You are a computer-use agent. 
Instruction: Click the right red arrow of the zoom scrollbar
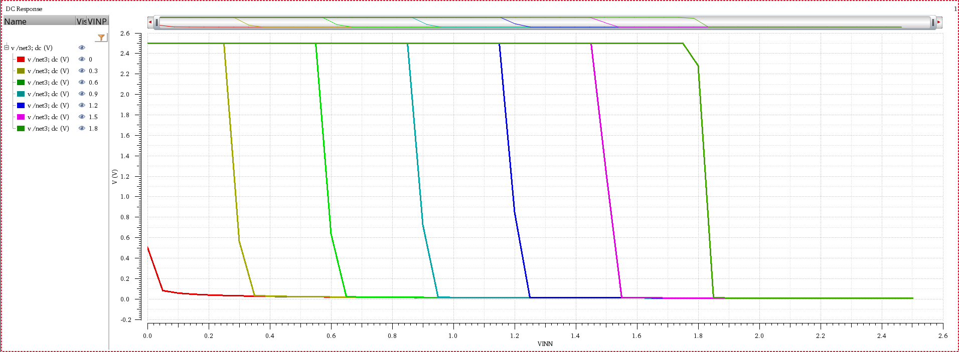[x=938, y=22]
